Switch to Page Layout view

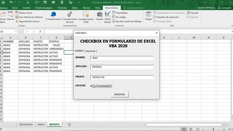[191, 129]
